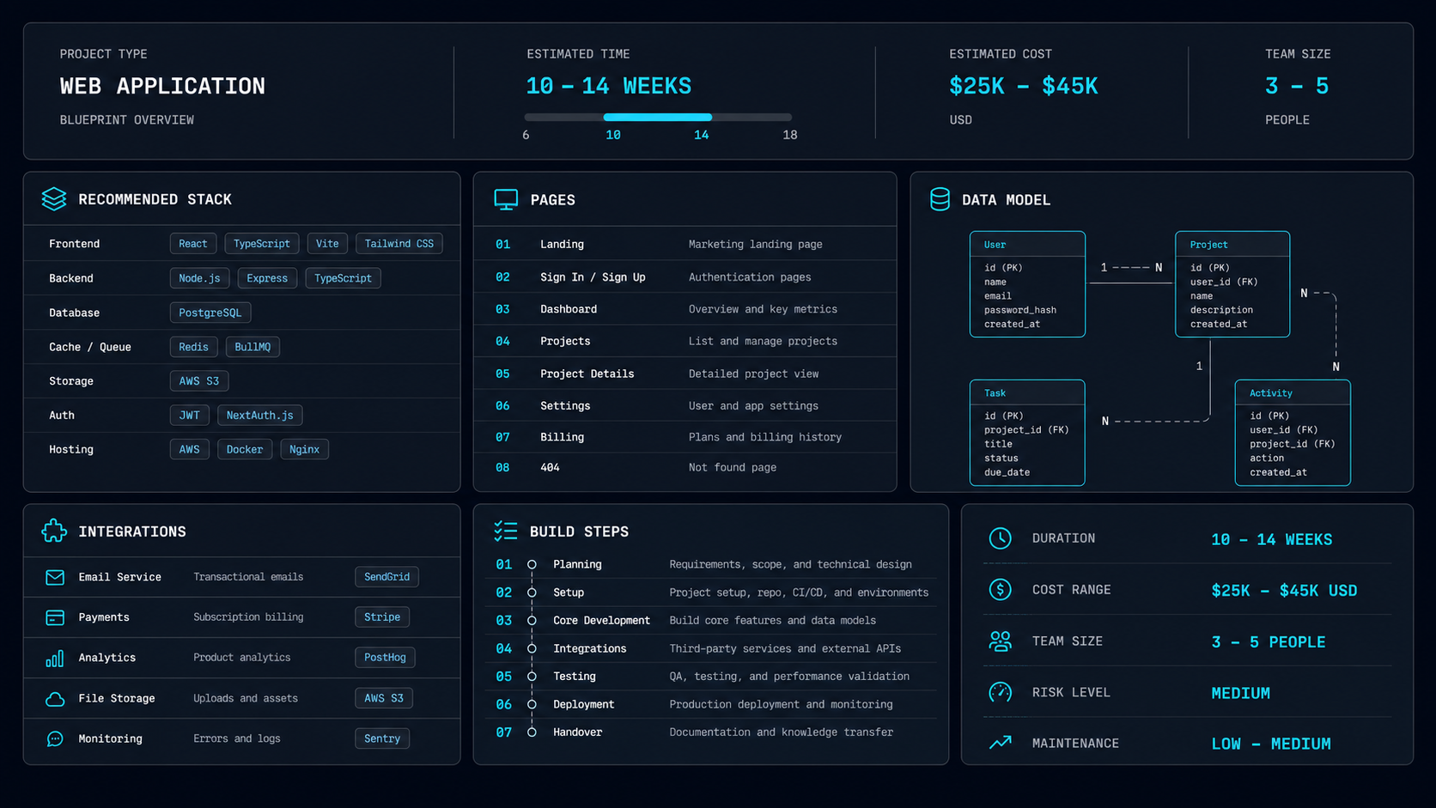
Task: Select the Billing page row
Action: pos(685,437)
